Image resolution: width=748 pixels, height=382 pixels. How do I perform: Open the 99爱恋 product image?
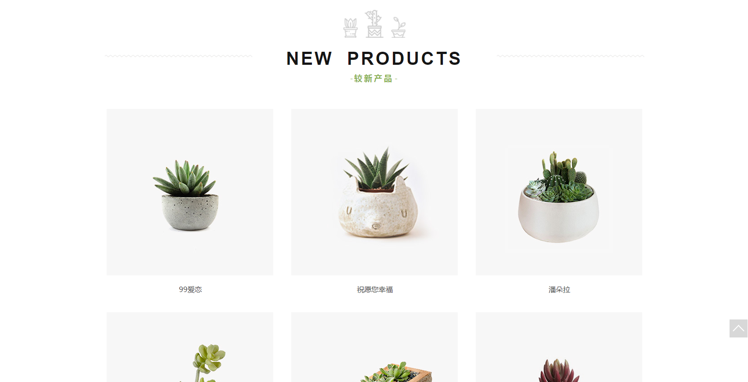[x=190, y=192]
